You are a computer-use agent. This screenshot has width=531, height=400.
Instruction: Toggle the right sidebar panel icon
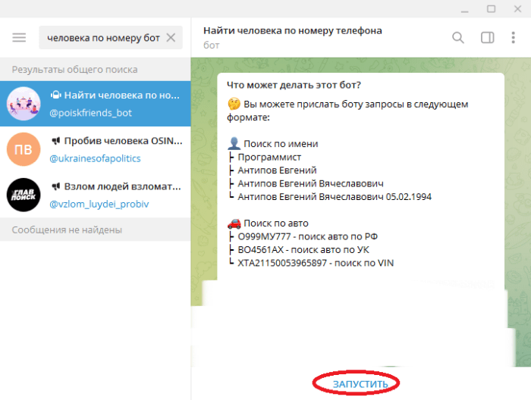click(487, 38)
